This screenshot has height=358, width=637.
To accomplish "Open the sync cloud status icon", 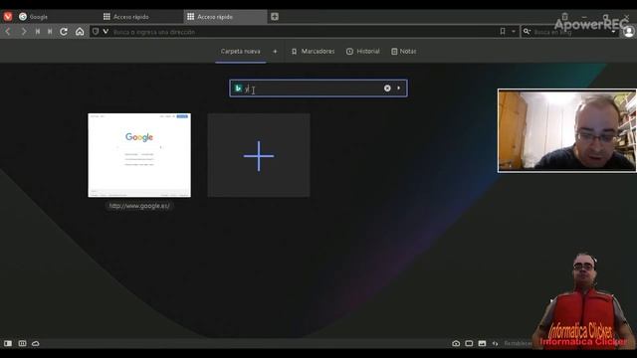I will pyautogui.click(x=36, y=343).
